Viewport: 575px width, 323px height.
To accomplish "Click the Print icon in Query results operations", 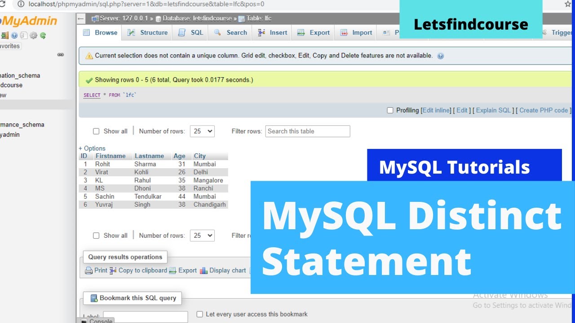I will (89, 271).
